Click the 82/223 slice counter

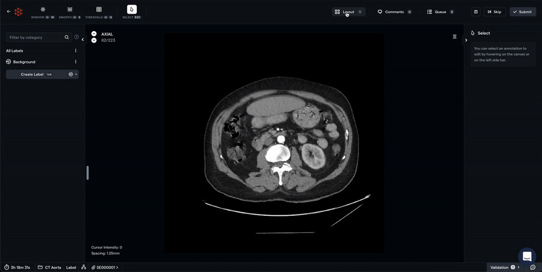(x=108, y=40)
